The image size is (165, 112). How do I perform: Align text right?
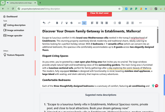coord(102,23)
